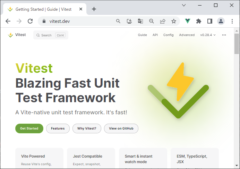
Task: Open a new tab with the plus button
Action: (x=94, y=9)
